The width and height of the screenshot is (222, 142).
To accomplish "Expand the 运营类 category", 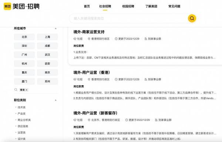I will pos(16,132).
